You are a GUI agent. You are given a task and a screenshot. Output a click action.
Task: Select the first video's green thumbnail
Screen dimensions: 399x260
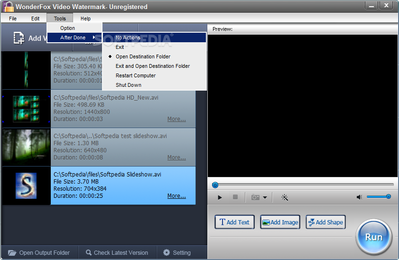tap(26, 70)
